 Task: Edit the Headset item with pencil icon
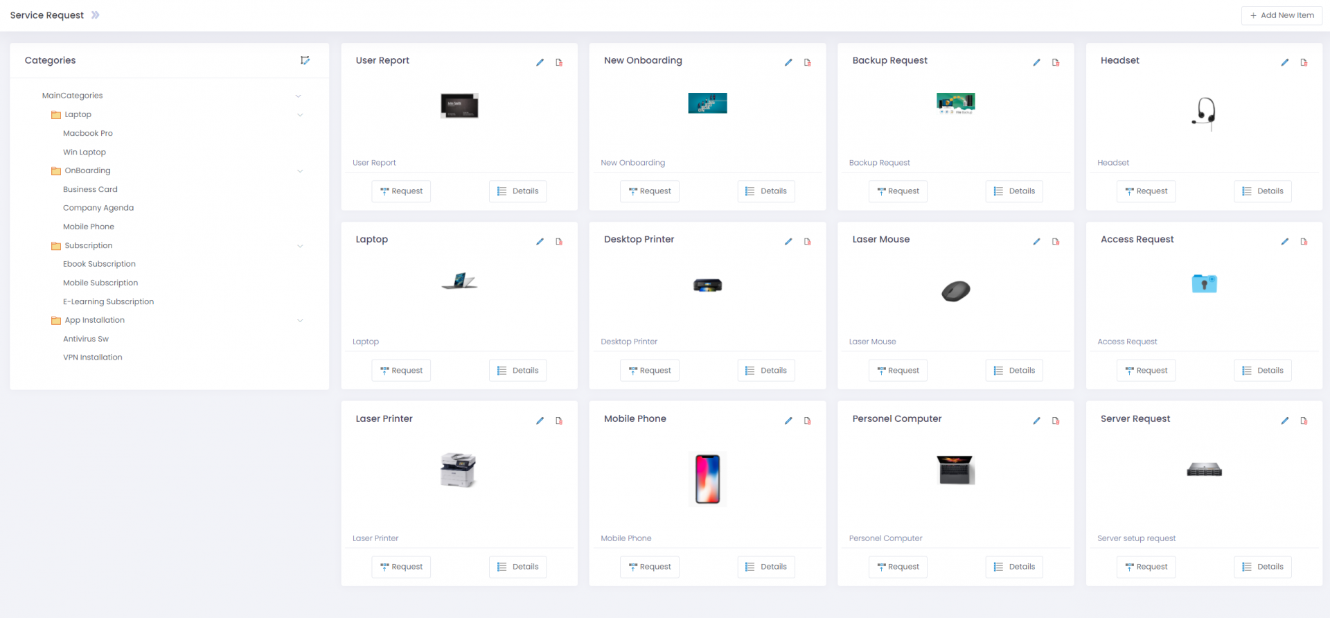coord(1284,62)
